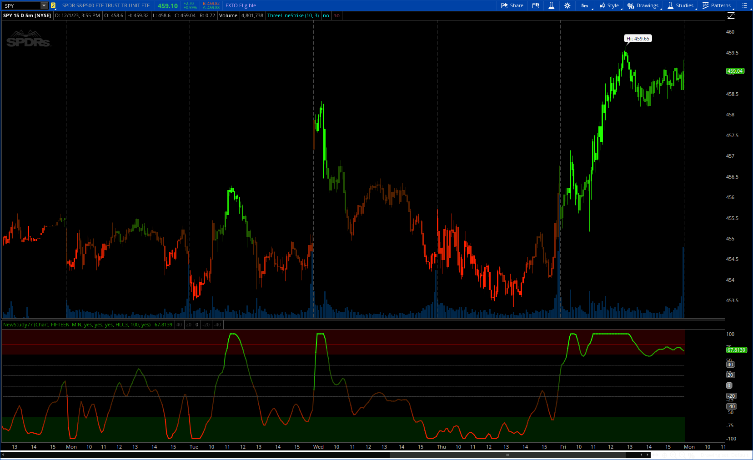The width and height of the screenshot is (753, 460).
Task: Click the green 67.8139 study axis label
Action: pos(736,350)
